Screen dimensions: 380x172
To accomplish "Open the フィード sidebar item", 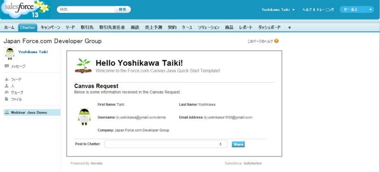I will 16,79.
